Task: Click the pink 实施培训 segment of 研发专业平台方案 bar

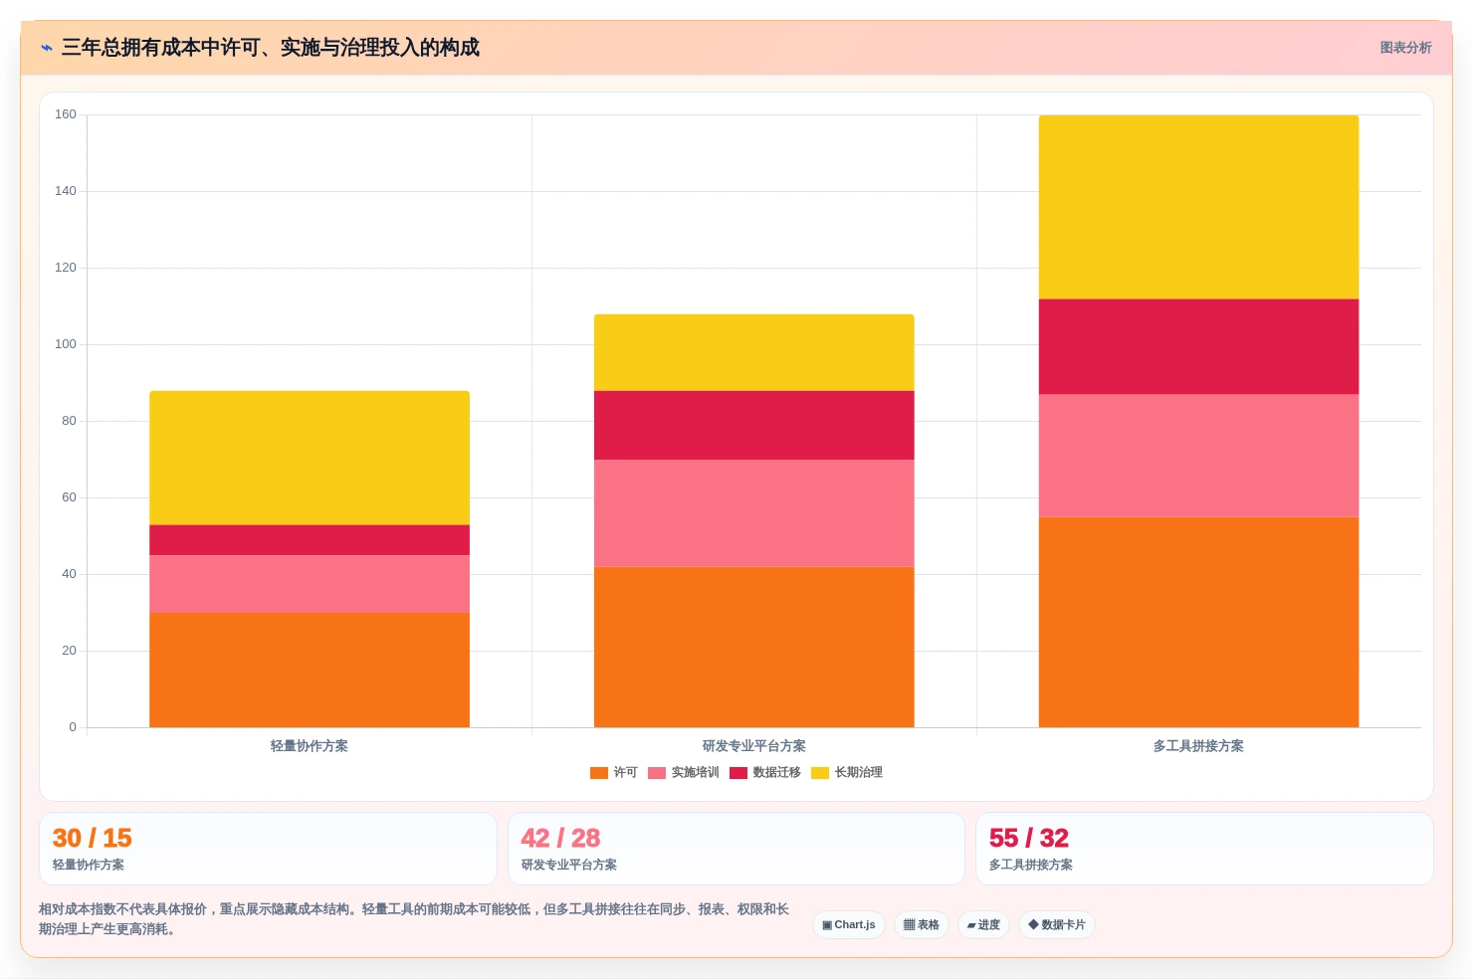Action: 754,513
